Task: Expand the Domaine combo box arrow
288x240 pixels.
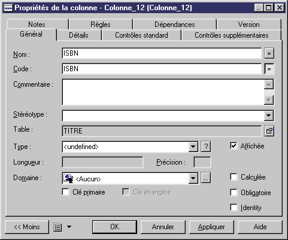Action: click(193, 178)
